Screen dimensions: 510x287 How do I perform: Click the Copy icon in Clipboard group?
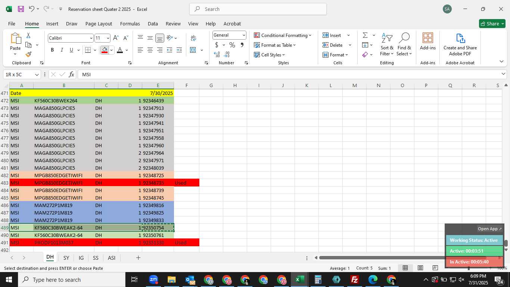[x=28, y=45]
